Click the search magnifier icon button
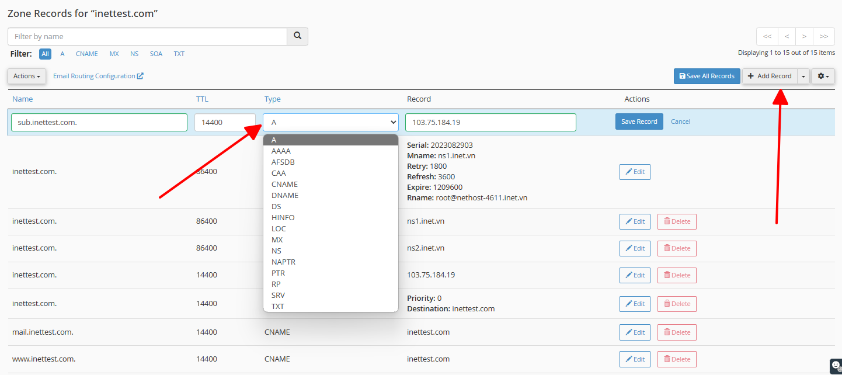Image resolution: width=842 pixels, height=375 pixels. coord(297,36)
